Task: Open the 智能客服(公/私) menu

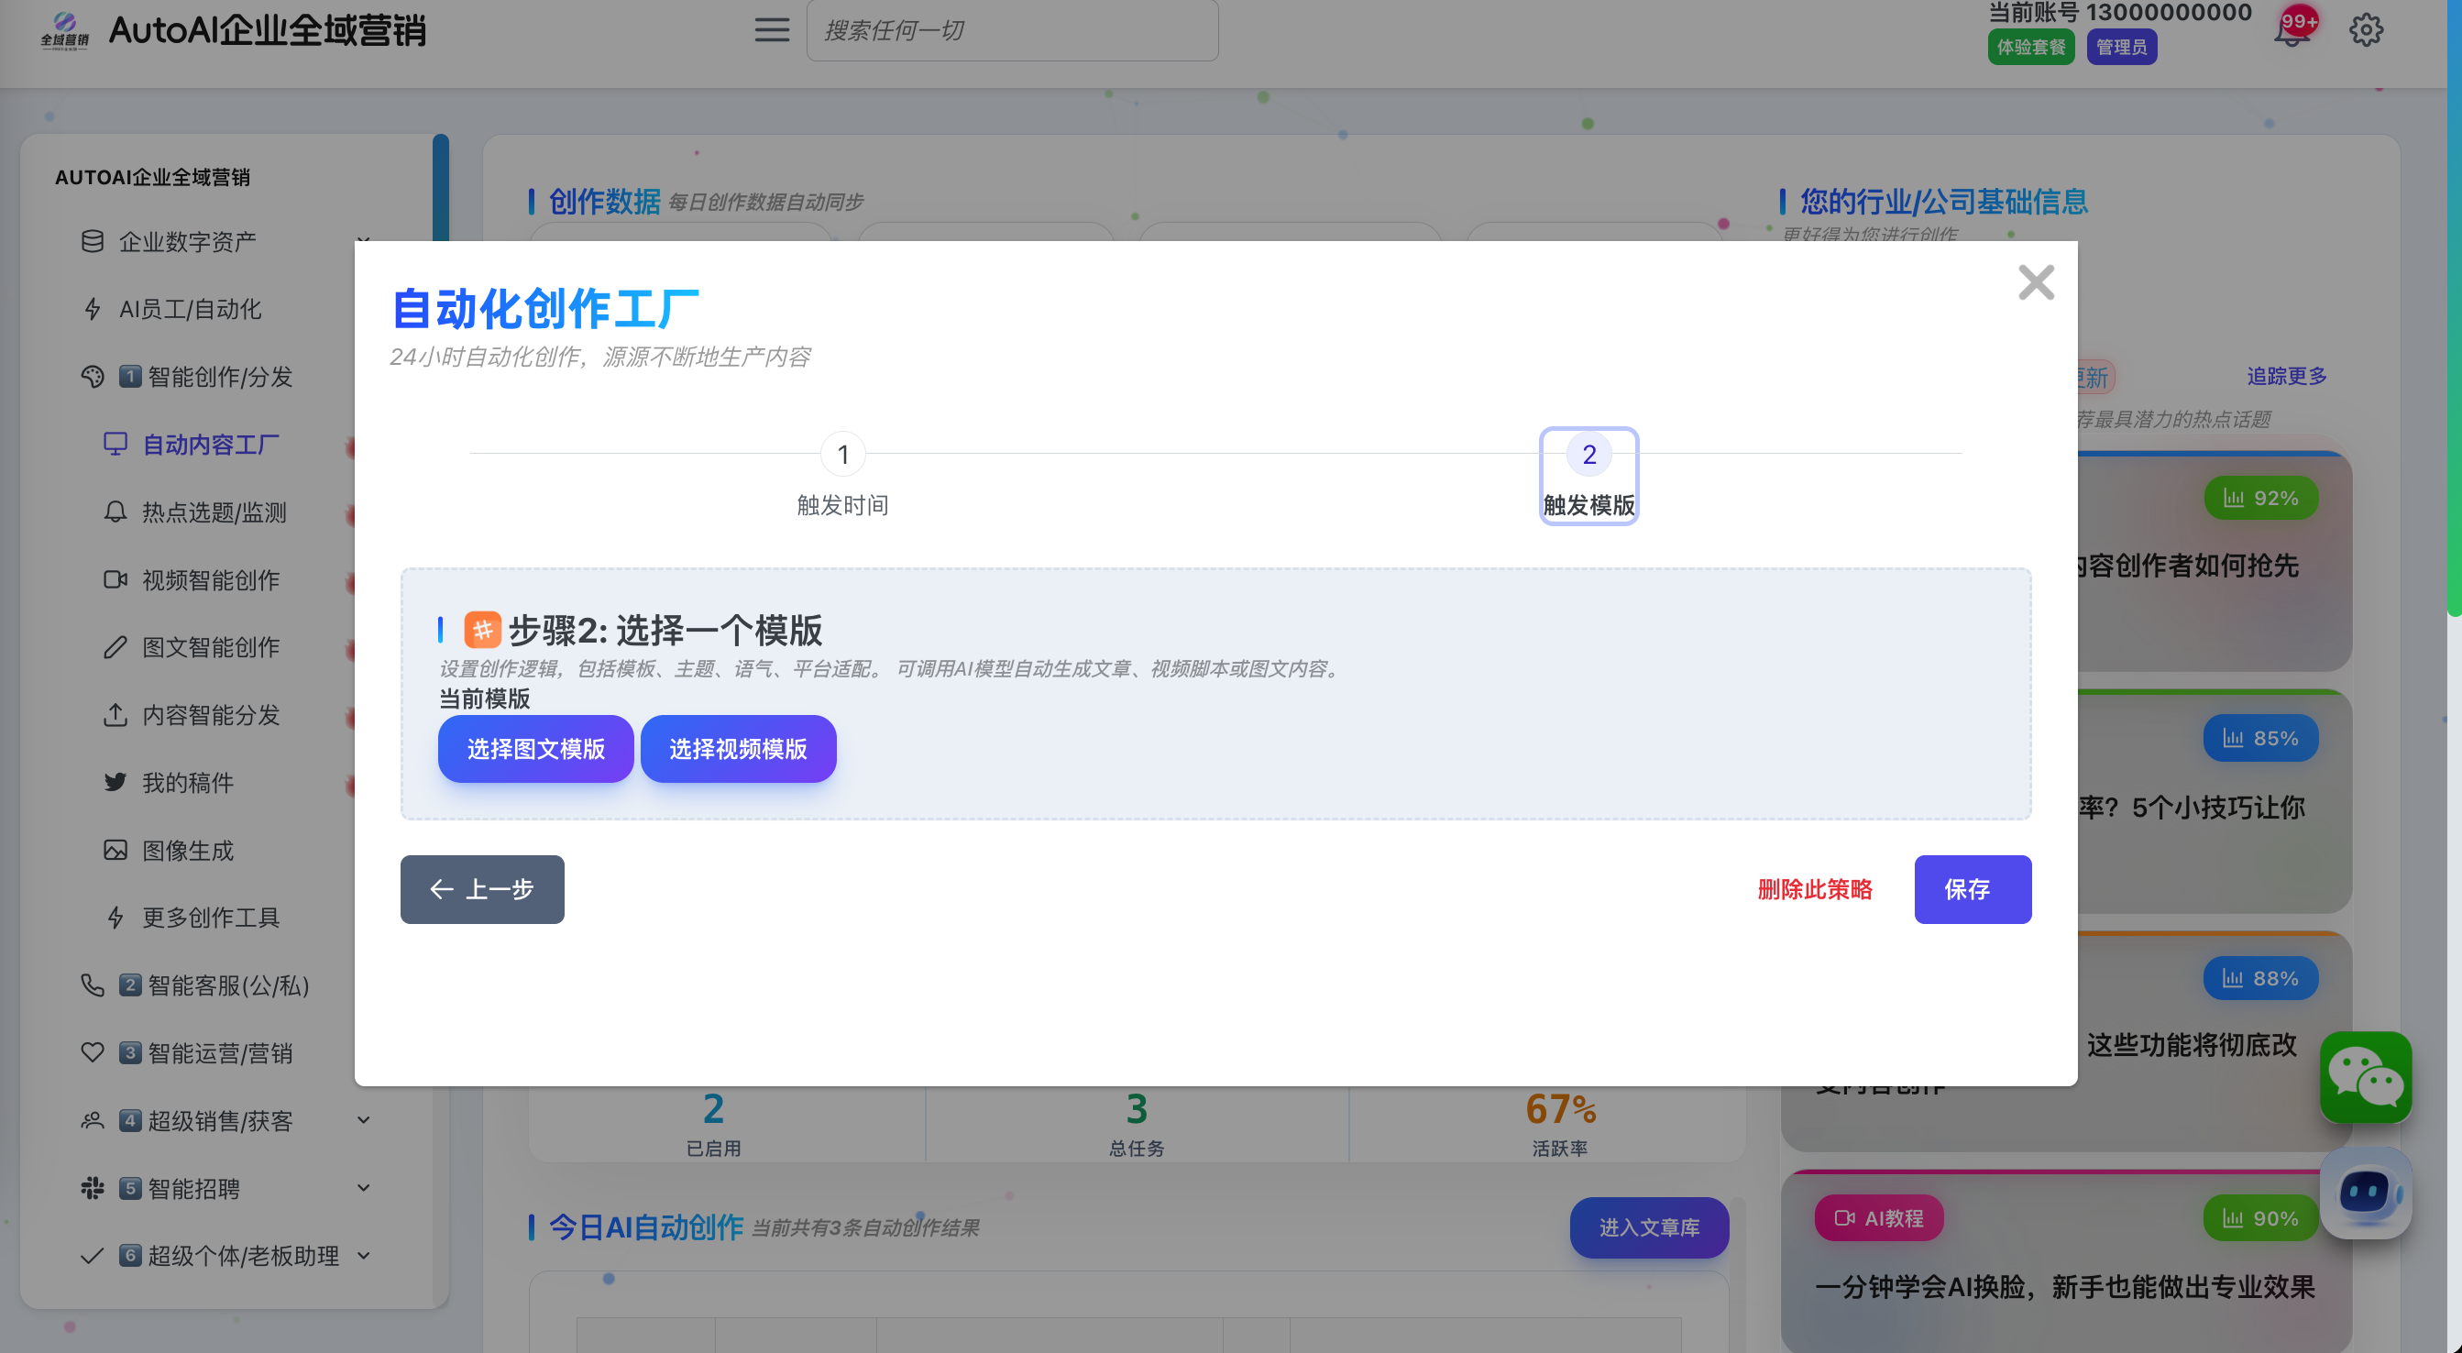Action: pyautogui.click(x=227, y=985)
